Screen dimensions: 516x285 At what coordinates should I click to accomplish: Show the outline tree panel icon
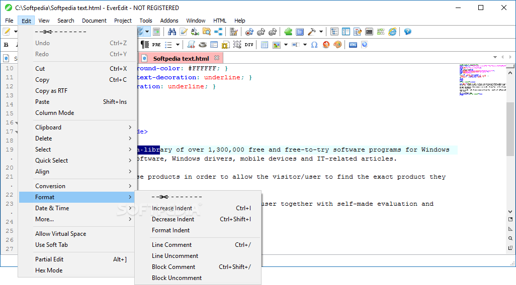334,32
